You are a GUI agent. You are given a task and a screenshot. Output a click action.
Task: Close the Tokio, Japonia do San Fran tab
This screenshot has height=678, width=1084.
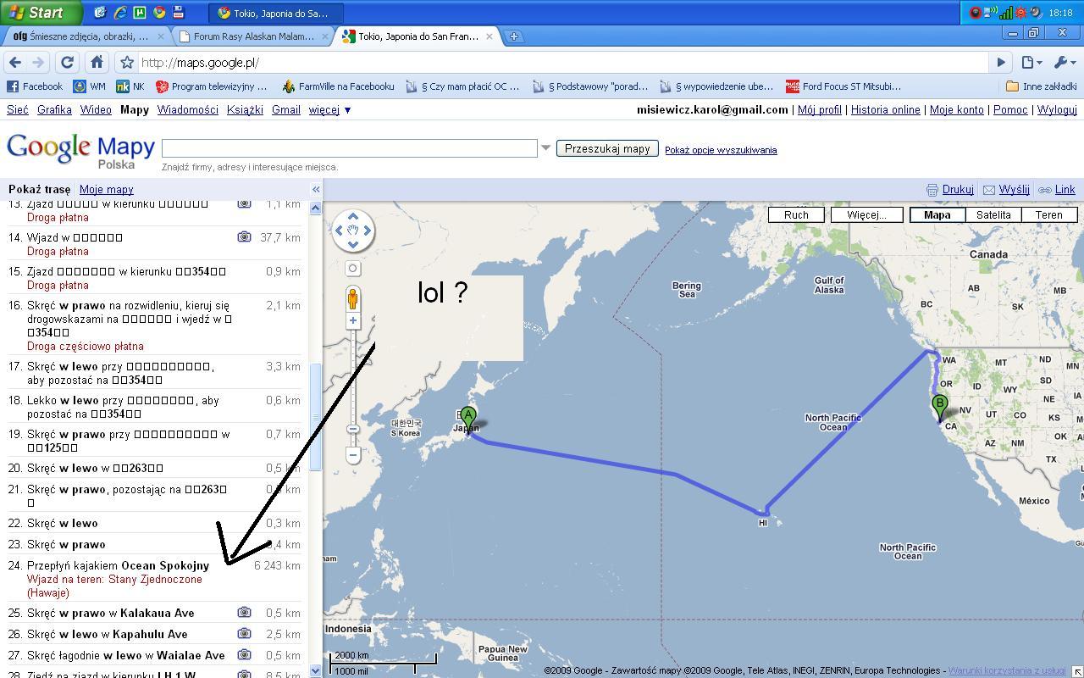coord(489,36)
